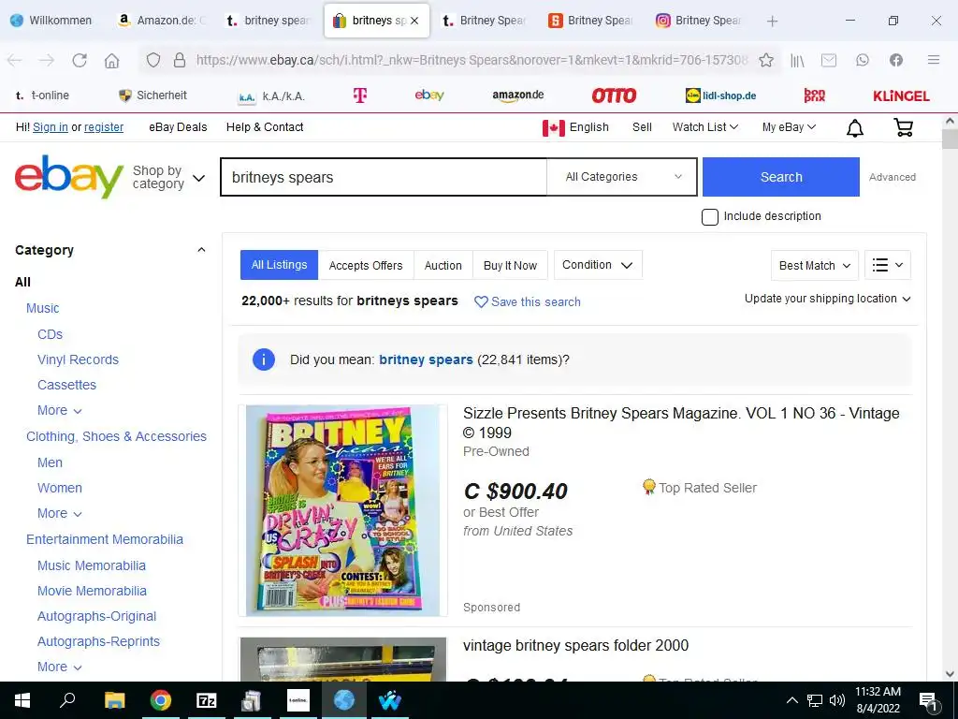
Task: Expand More under Entertainment Memorabilia
Action: 59,667
